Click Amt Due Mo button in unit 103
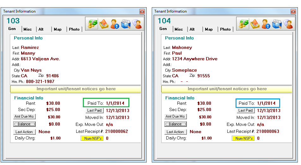 24,116
